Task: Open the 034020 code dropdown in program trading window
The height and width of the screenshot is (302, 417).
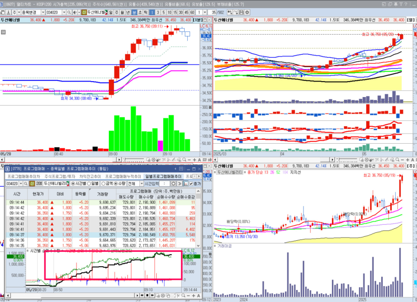Action: (x=21, y=184)
